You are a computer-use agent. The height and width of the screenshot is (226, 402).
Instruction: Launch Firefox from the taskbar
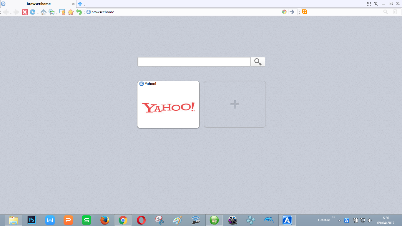104,220
